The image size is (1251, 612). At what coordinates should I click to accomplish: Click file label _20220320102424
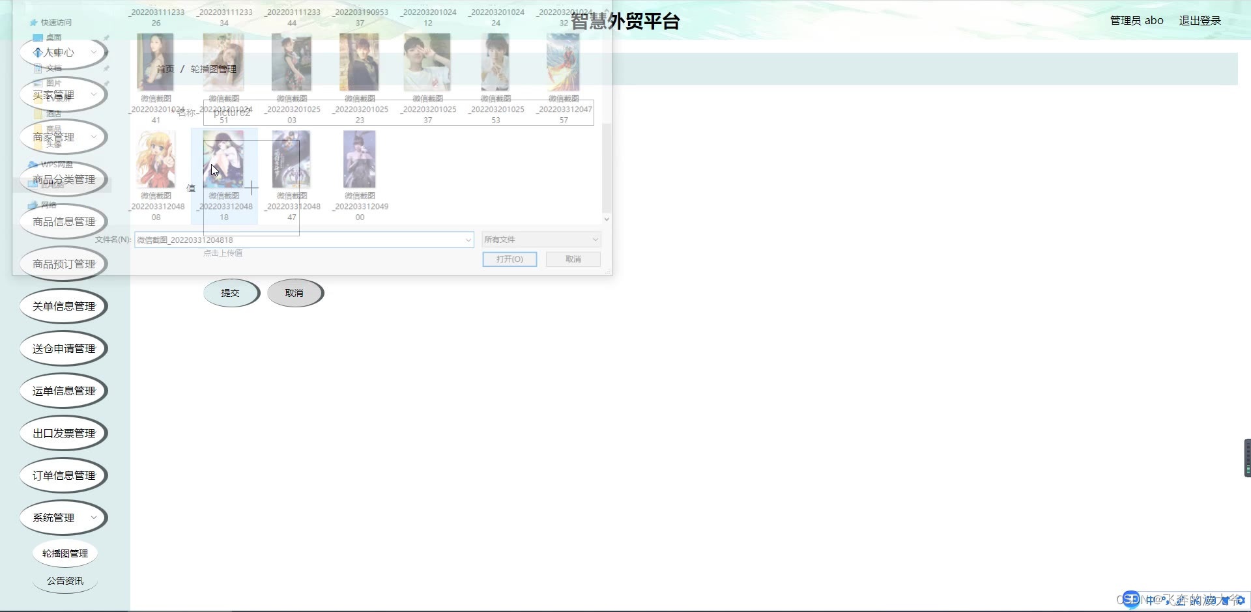pos(496,18)
